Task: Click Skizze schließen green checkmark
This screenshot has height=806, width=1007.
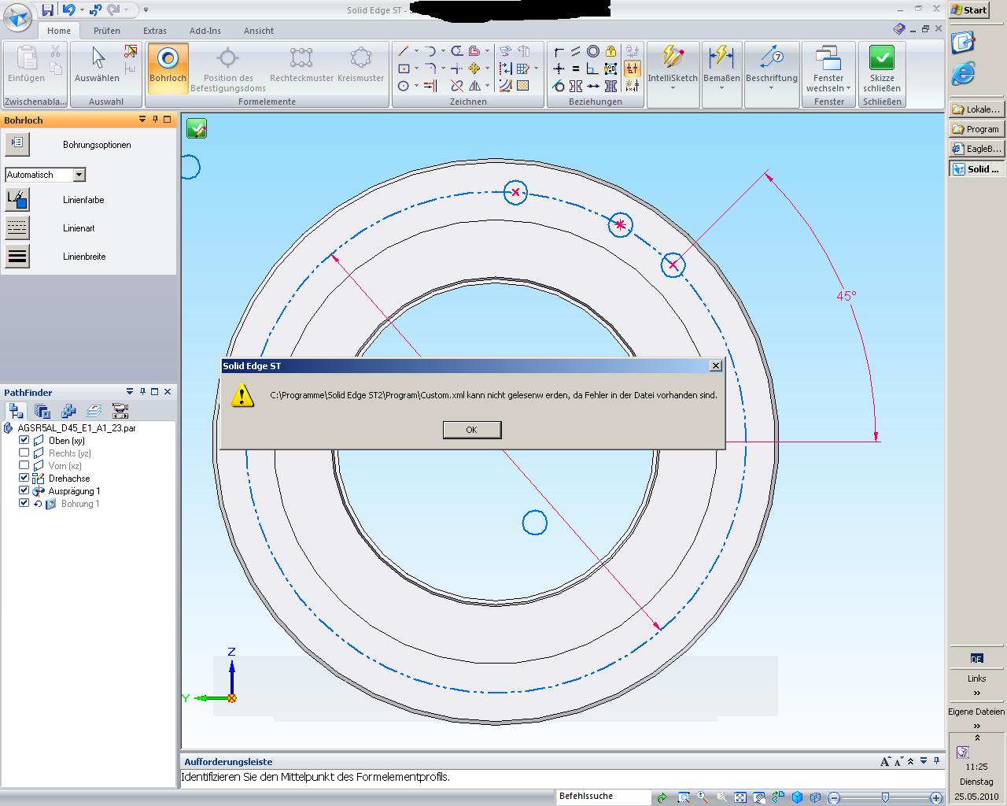Action: (882, 58)
